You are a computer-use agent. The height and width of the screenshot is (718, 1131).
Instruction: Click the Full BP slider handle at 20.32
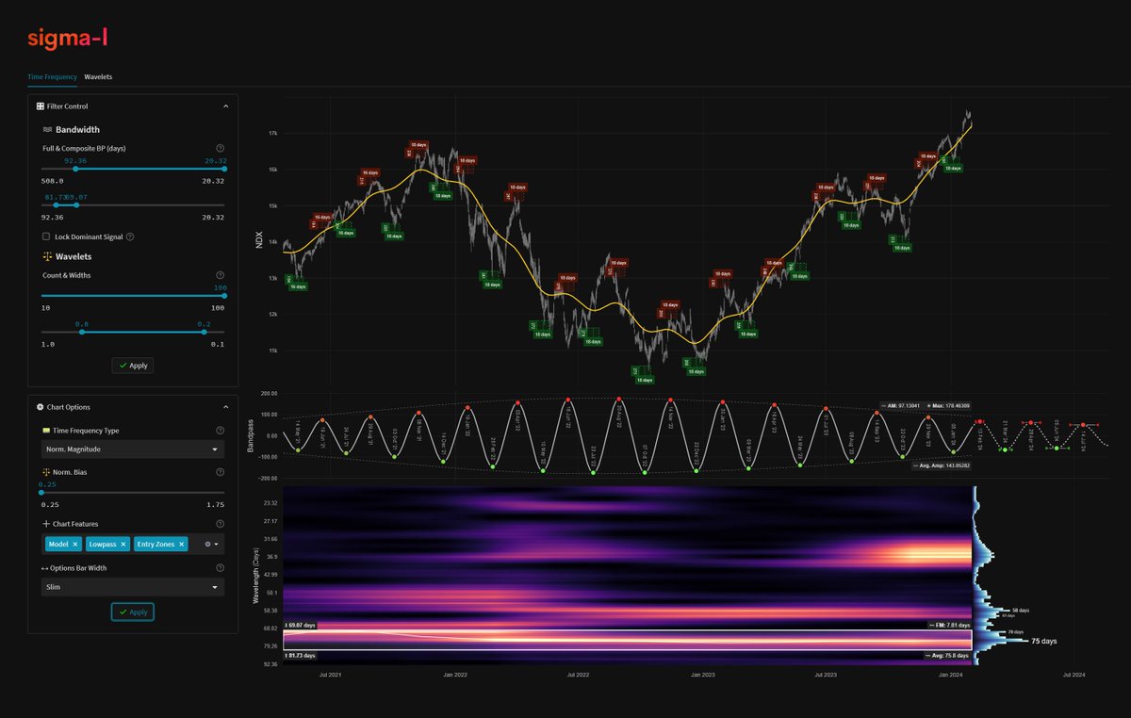(x=223, y=170)
